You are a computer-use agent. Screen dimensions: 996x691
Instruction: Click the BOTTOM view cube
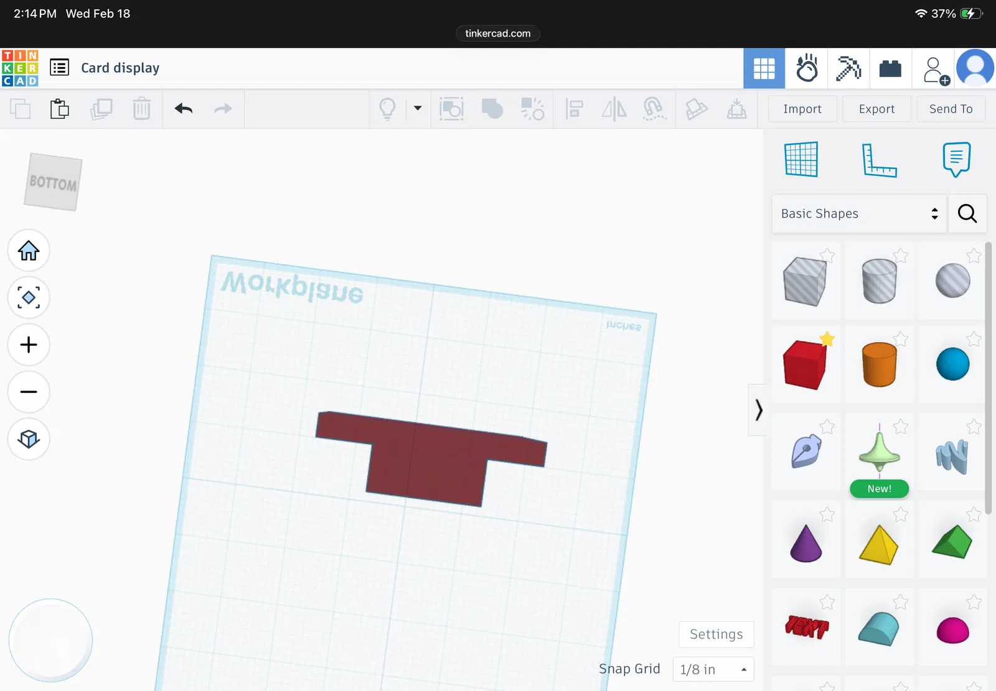[53, 182]
